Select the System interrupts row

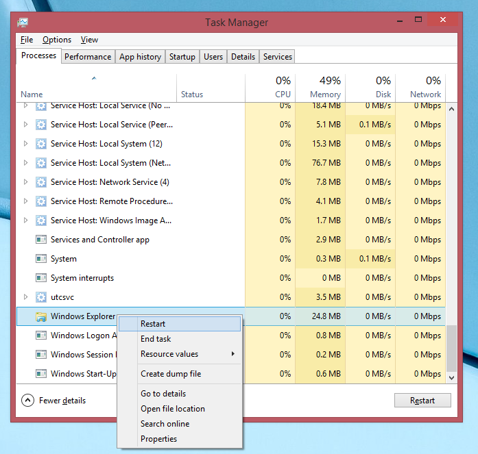[230, 278]
